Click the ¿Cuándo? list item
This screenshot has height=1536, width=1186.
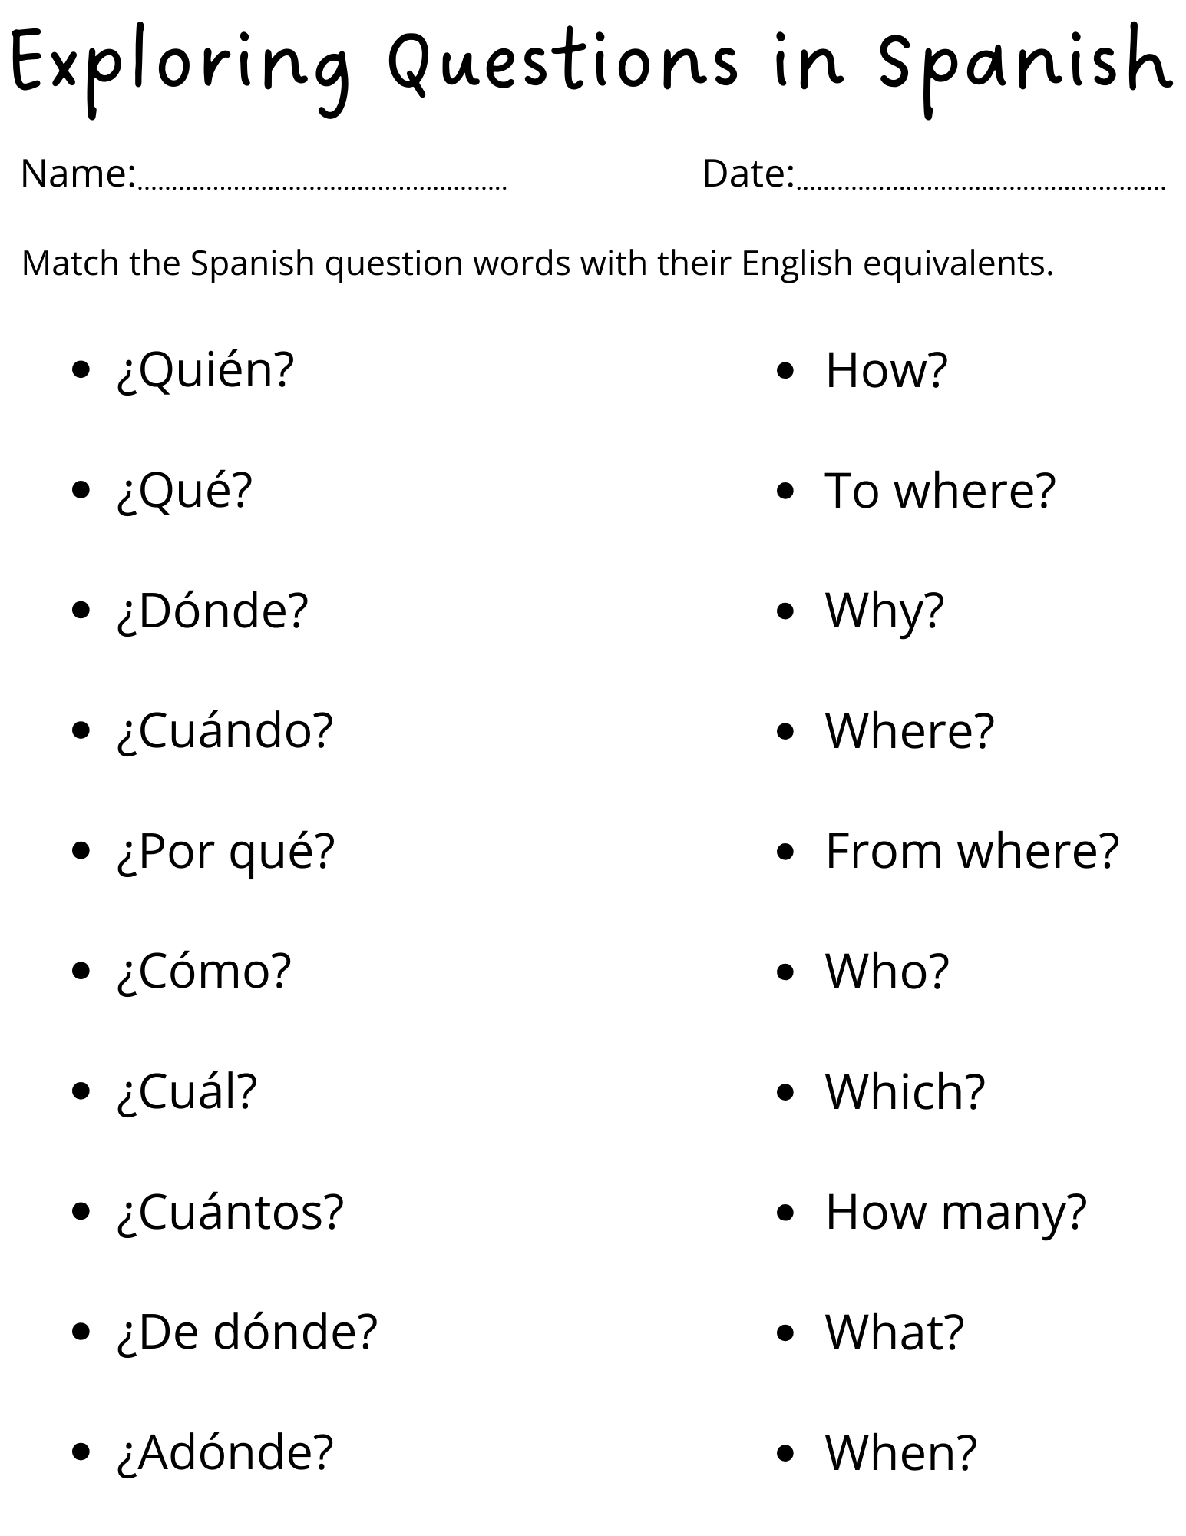point(226,730)
